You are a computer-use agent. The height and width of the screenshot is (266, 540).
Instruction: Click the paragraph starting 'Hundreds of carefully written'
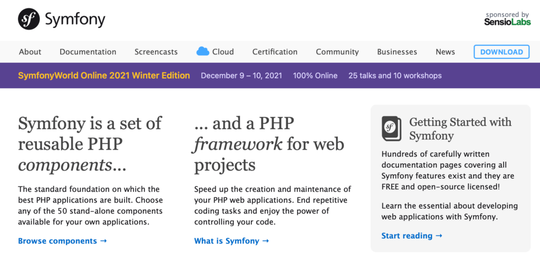(x=448, y=170)
